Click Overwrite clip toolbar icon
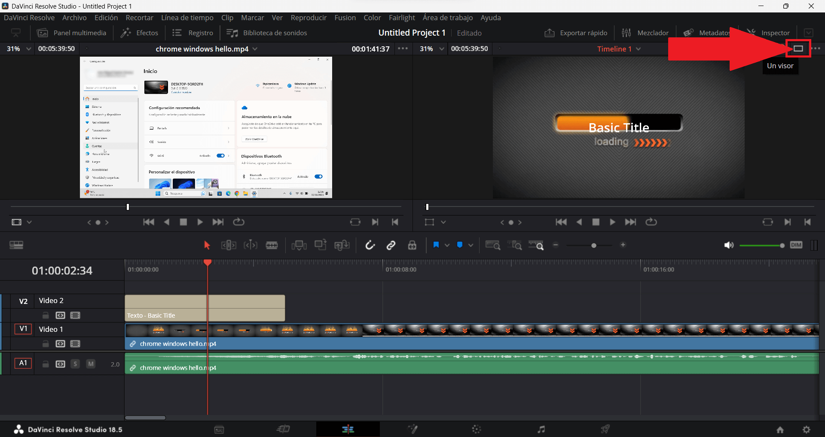 [321, 245]
